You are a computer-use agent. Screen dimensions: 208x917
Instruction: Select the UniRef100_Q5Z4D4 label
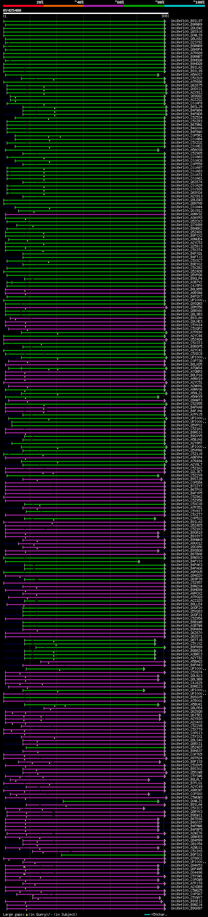coord(187,340)
